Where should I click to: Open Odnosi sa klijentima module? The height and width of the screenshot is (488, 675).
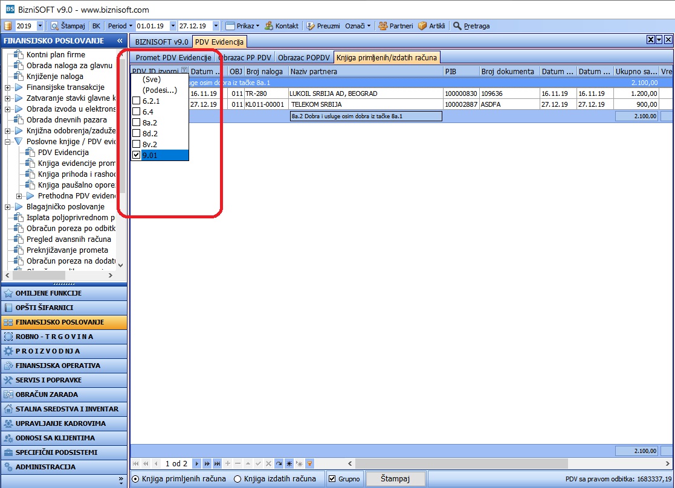[x=63, y=438]
